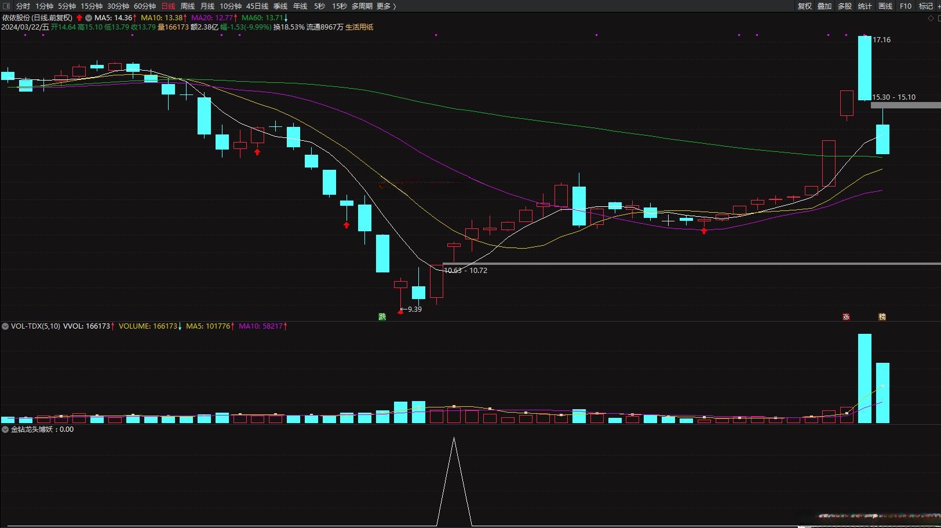Click the 17.16 high candlestick
Screen dimensions: 941x528
tap(865, 68)
